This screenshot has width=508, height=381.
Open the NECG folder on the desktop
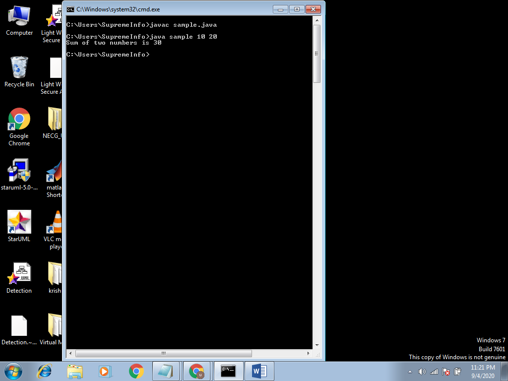[53, 119]
